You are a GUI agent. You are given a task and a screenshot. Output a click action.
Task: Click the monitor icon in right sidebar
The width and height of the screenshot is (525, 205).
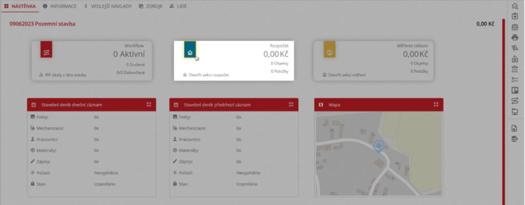[x=515, y=111]
